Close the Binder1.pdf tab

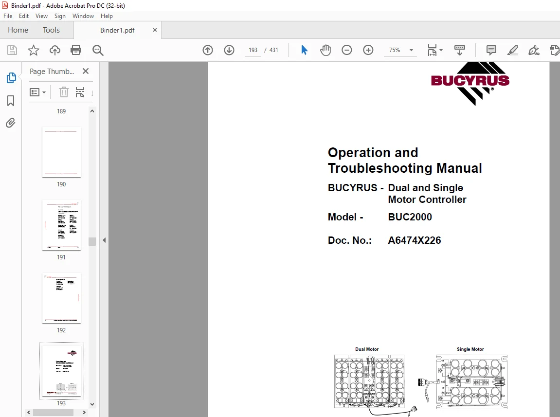(x=155, y=30)
